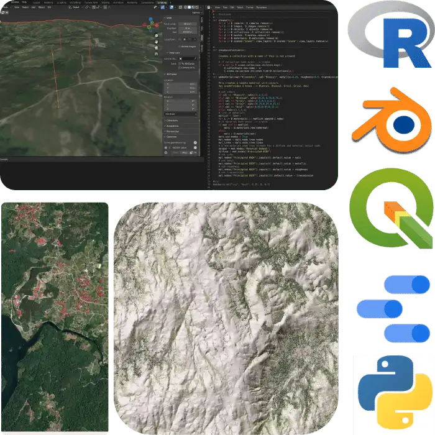Click the Blender logo image
The width and height of the screenshot is (435, 435).
point(391,120)
